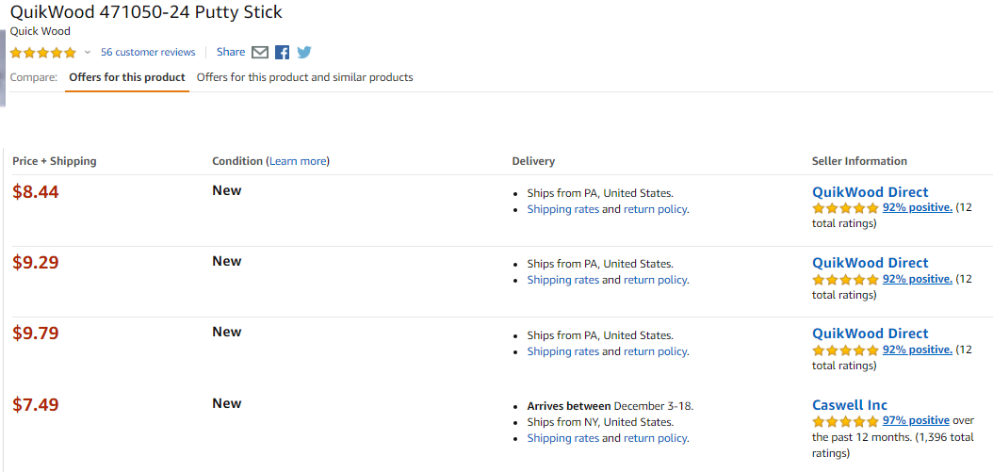Select Offers for this product tab
The height and width of the screenshot is (472, 993).
(126, 77)
